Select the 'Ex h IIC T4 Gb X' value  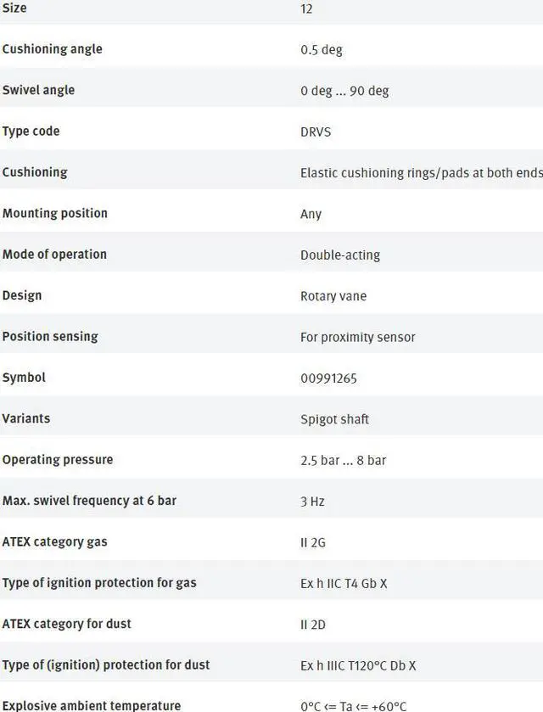tap(344, 583)
